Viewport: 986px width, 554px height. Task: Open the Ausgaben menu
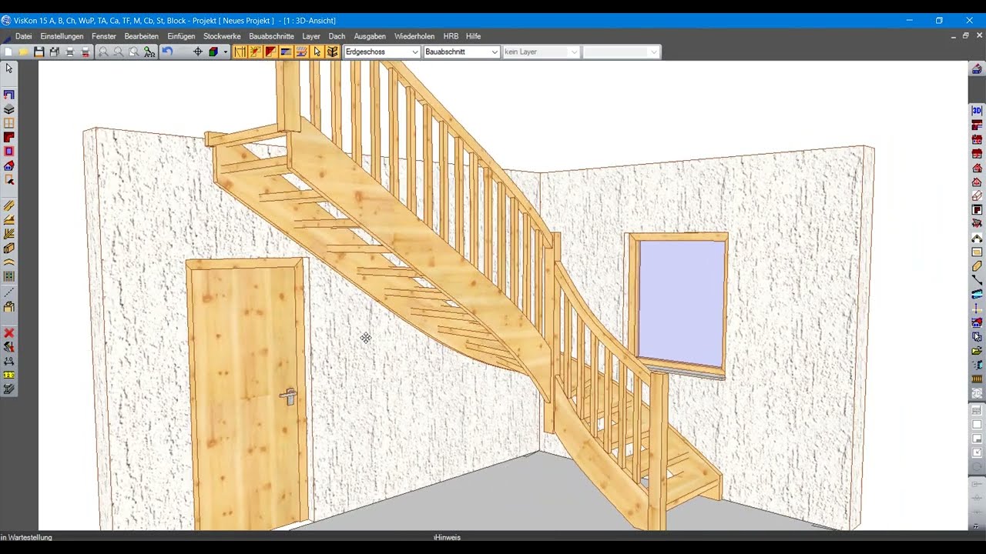coord(370,36)
